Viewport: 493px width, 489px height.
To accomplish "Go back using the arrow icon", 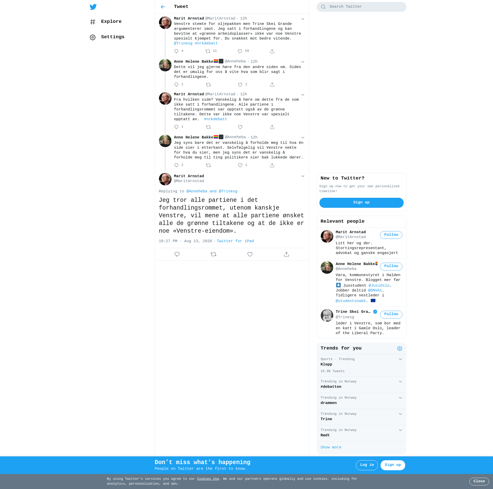I will coord(163,7).
